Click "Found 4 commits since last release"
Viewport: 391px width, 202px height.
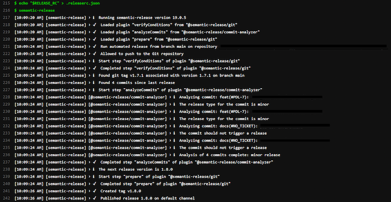pos(137,82)
